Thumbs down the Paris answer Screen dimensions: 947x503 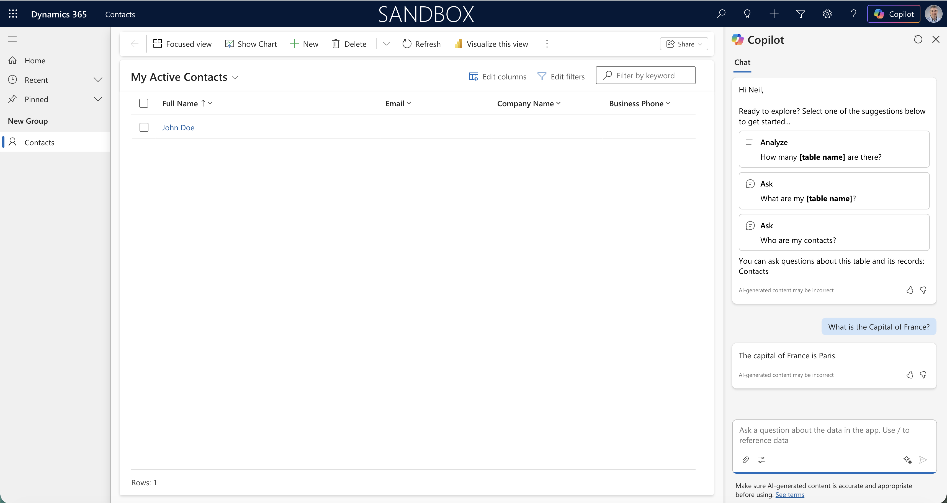click(x=923, y=375)
